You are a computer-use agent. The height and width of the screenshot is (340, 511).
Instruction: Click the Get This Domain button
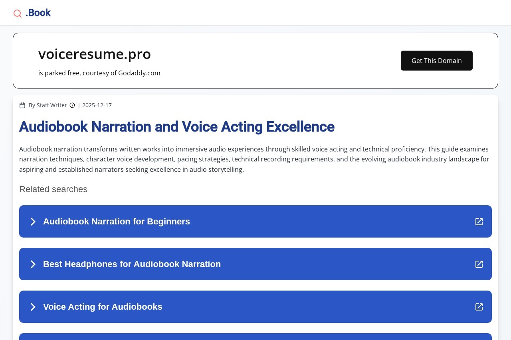[x=436, y=61]
